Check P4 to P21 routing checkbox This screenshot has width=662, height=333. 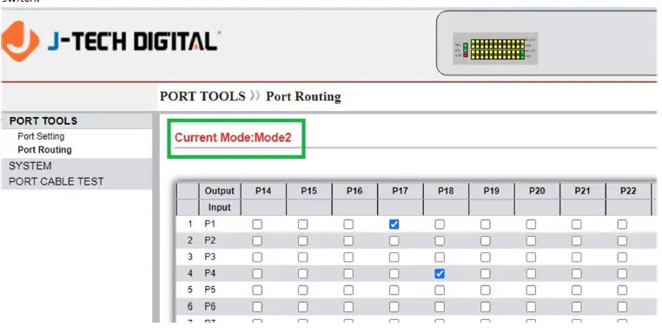click(x=576, y=273)
